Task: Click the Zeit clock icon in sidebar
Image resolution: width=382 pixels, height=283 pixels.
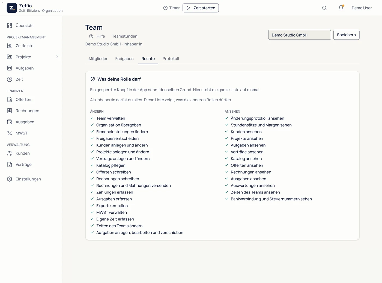Action: point(10,79)
